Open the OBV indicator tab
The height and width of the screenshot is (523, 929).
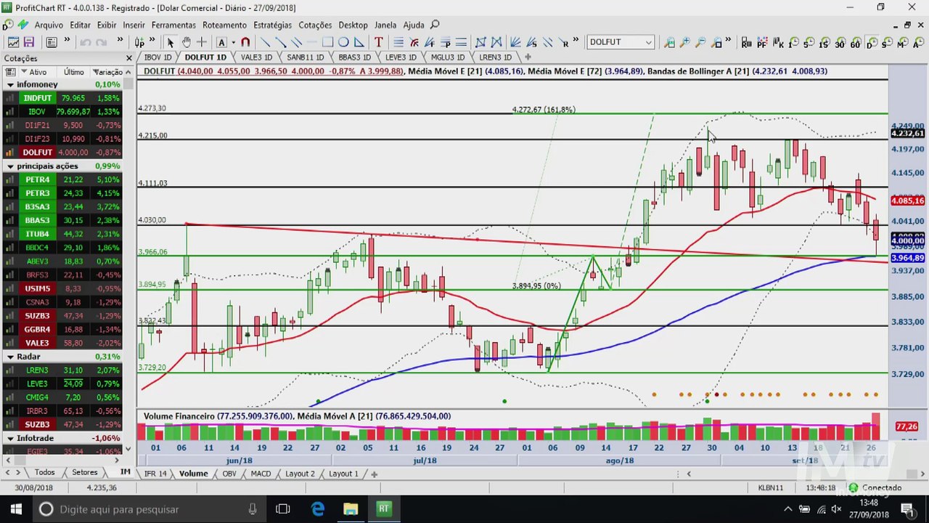coord(229,474)
